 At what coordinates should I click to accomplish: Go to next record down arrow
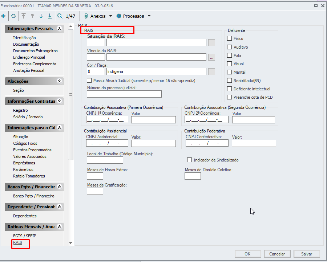41,16
